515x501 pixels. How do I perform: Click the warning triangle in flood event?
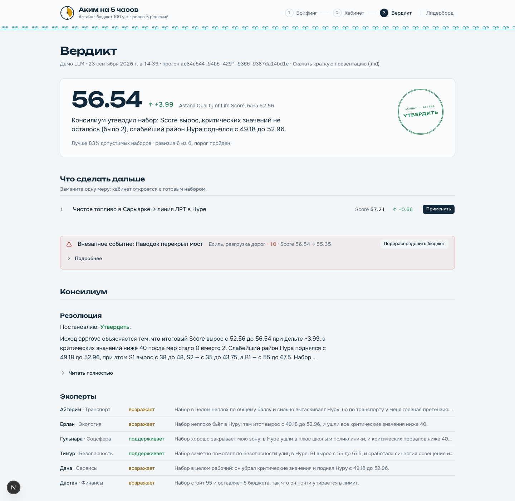pyautogui.click(x=69, y=244)
